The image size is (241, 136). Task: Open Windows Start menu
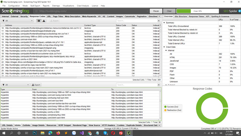click(x=4, y=133)
